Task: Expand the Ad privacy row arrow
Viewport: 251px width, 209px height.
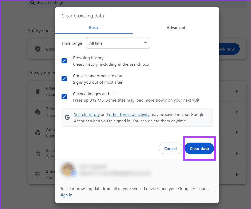Action: (x=237, y=133)
